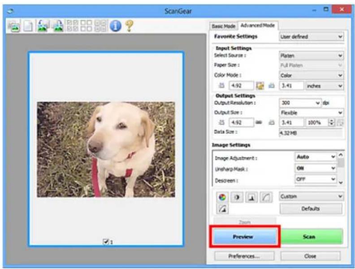
Task: Click the output width field 4.92
Action: click(241, 123)
